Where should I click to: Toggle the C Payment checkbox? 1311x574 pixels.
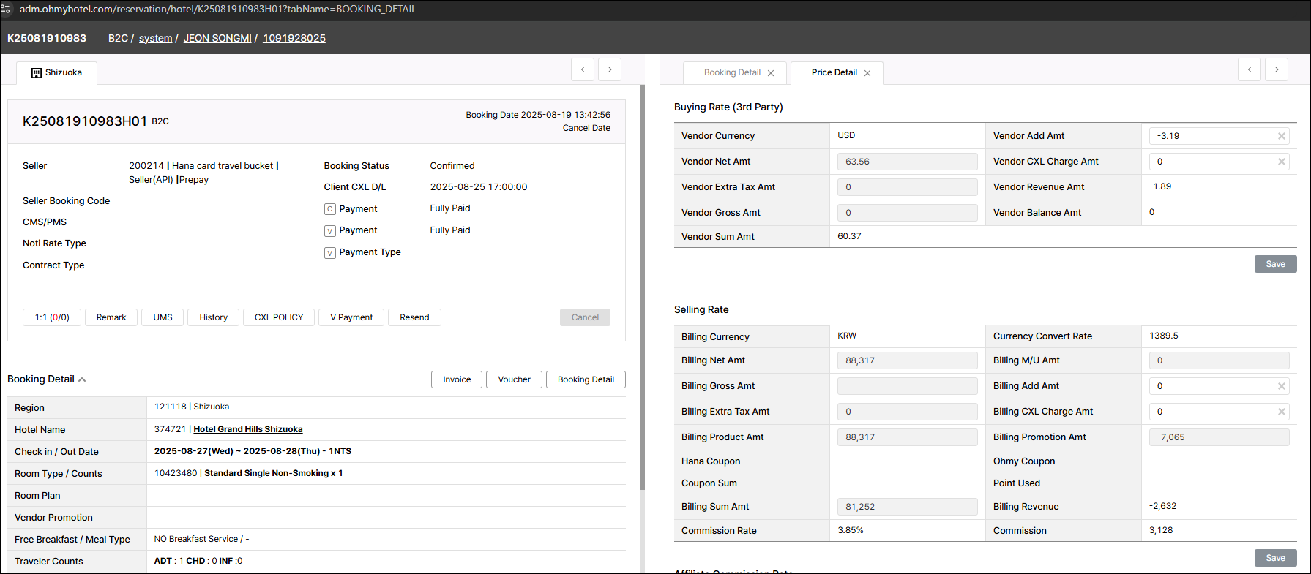click(x=330, y=209)
